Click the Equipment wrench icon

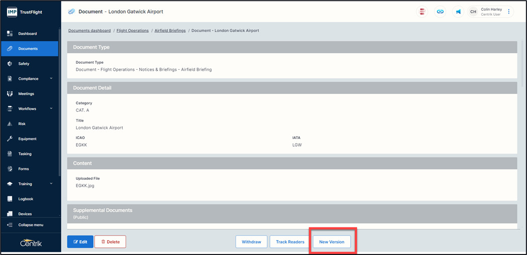10,139
